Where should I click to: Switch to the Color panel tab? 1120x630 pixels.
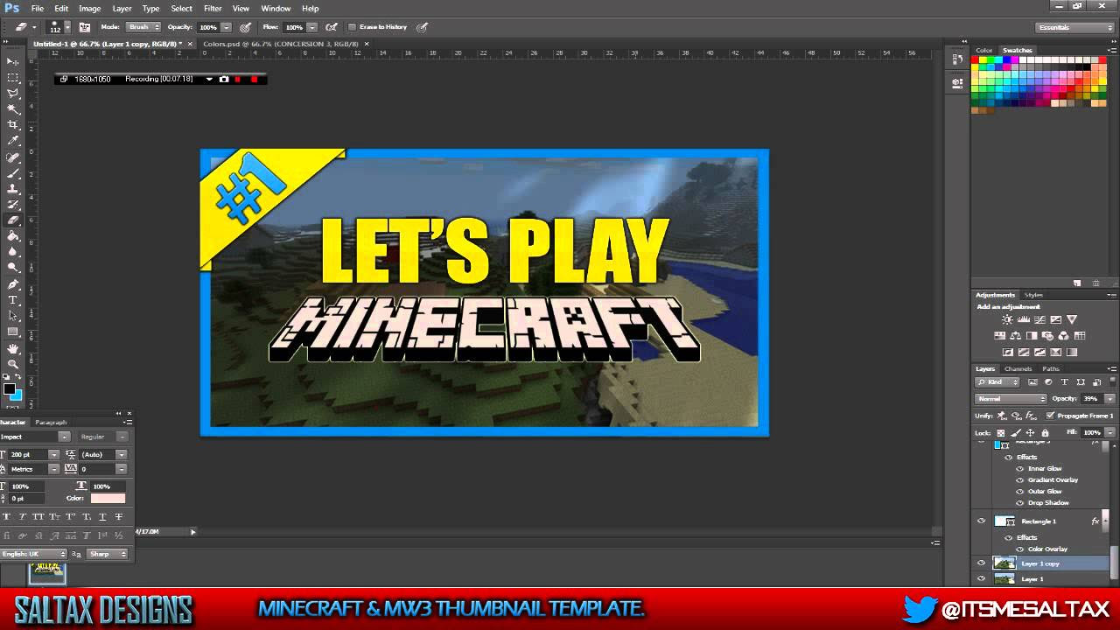[x=984, y=51]
